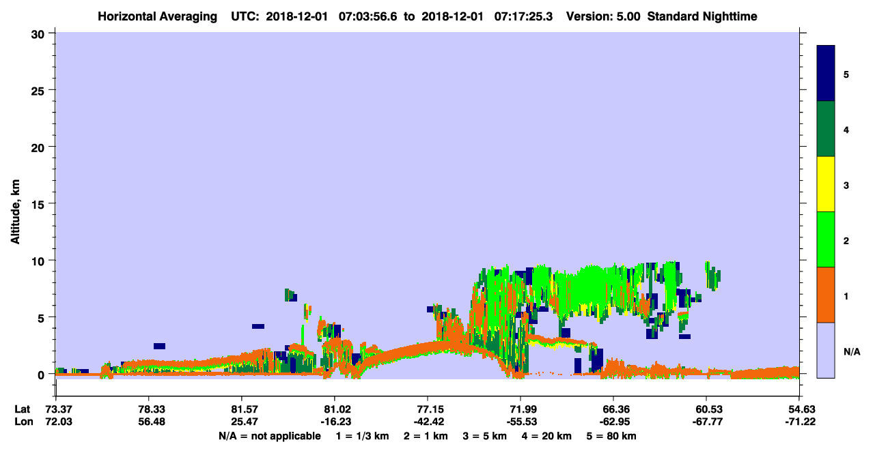
Task: Click the y-axis tick label 25
Action: pos(40,90)
